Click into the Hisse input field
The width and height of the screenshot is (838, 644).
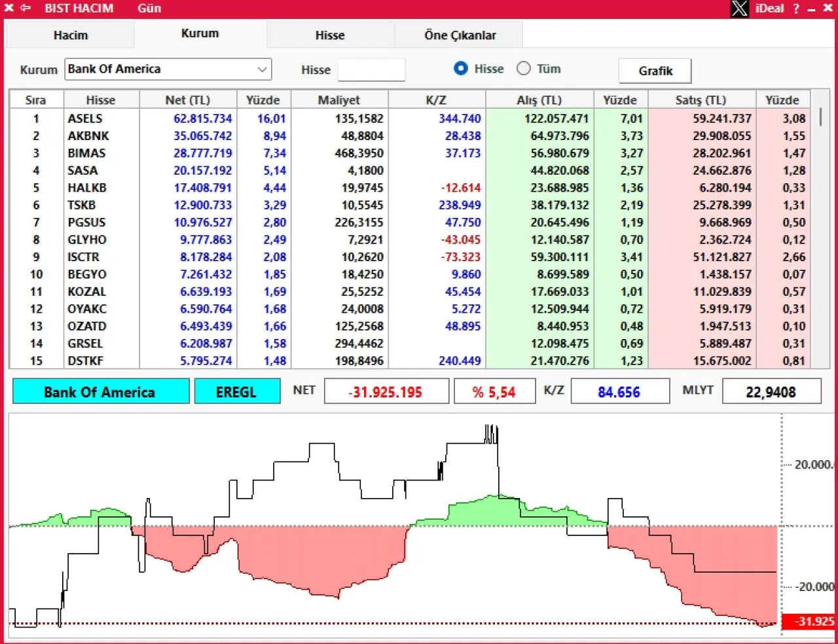(371, 69)
